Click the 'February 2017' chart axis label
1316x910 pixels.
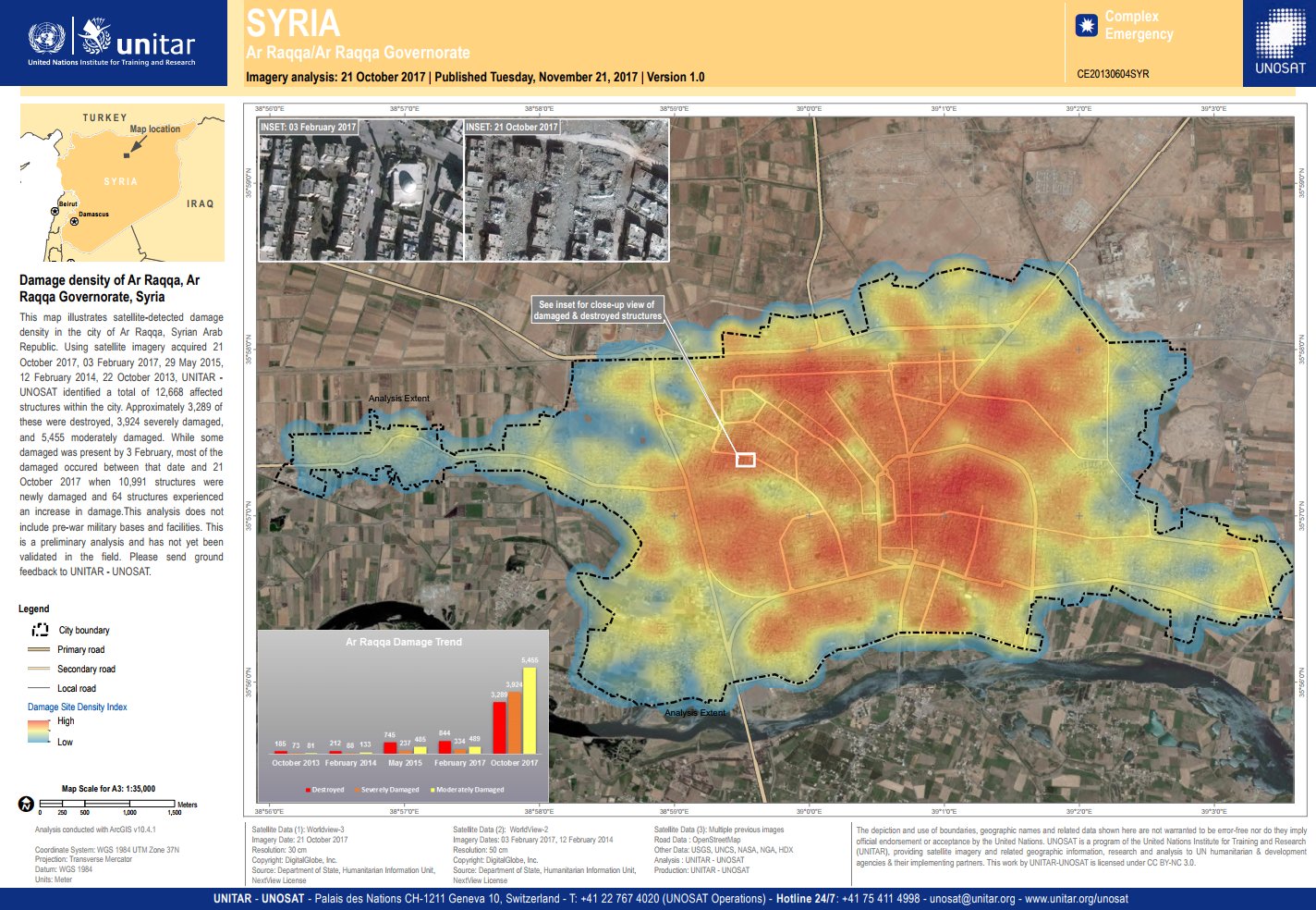tap(459, 763)
